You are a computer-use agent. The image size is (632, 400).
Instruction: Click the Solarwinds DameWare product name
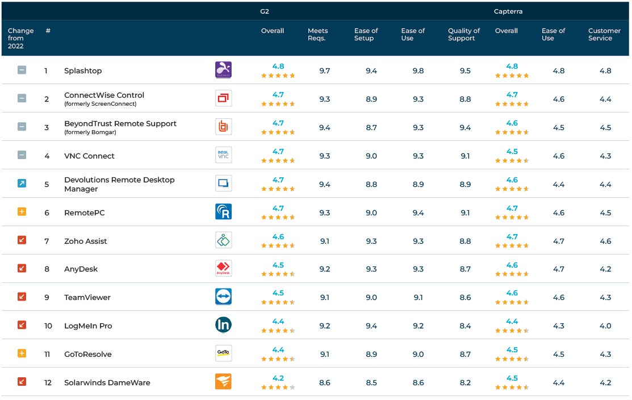point(107,382)
